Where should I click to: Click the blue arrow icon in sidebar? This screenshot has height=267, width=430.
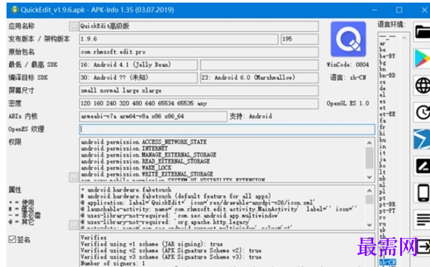pyautogui.click(x=422, y=140)
